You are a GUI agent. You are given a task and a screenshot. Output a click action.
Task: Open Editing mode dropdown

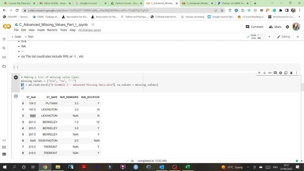click(284, 37)
